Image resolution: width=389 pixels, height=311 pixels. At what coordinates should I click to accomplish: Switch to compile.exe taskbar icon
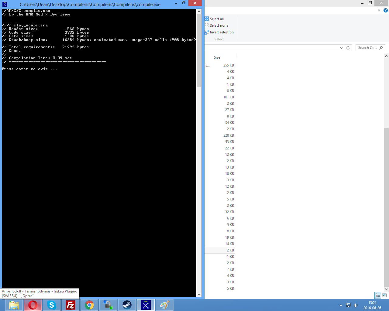pyautogui.click(x=146, y=305)
